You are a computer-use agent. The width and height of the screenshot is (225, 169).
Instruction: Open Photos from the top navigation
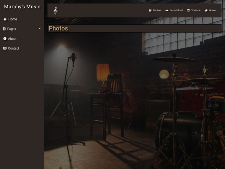pyautogui.click(x=155, y=10)
